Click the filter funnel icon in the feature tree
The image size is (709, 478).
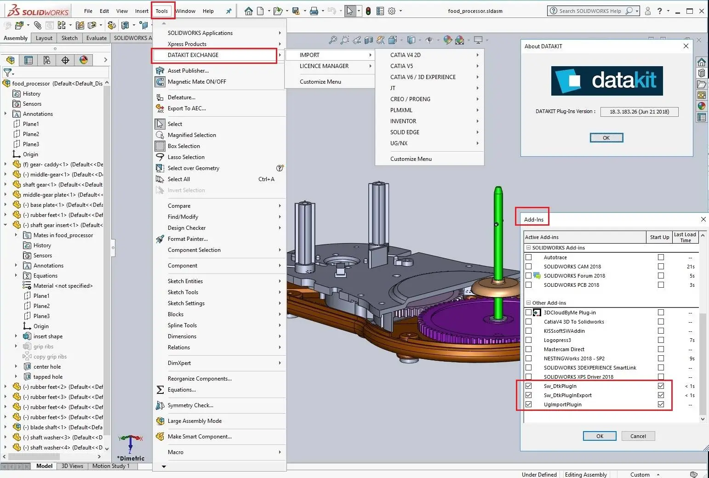pos(8,73)
